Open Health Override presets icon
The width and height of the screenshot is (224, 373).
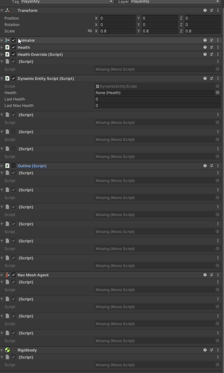211,55
